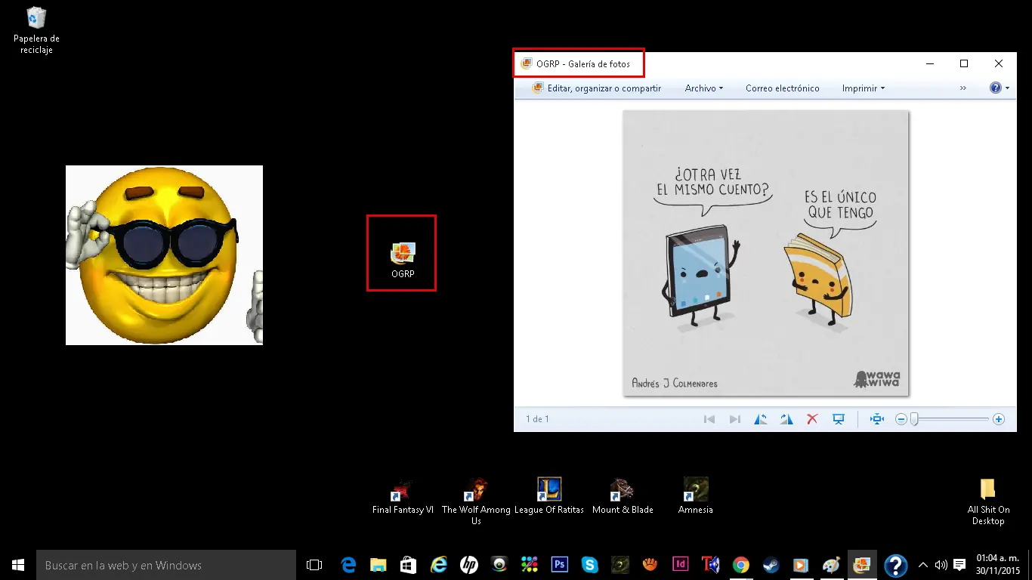
Task: Open the blue Help button in photo gallery
Action: pos(996,88)
